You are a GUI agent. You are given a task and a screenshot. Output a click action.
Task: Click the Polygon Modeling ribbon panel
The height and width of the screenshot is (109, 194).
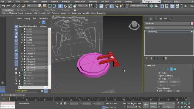coord(9,13)
